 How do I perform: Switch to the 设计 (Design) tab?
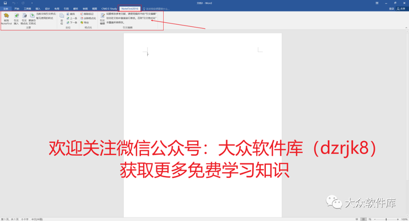click(48, 8)
